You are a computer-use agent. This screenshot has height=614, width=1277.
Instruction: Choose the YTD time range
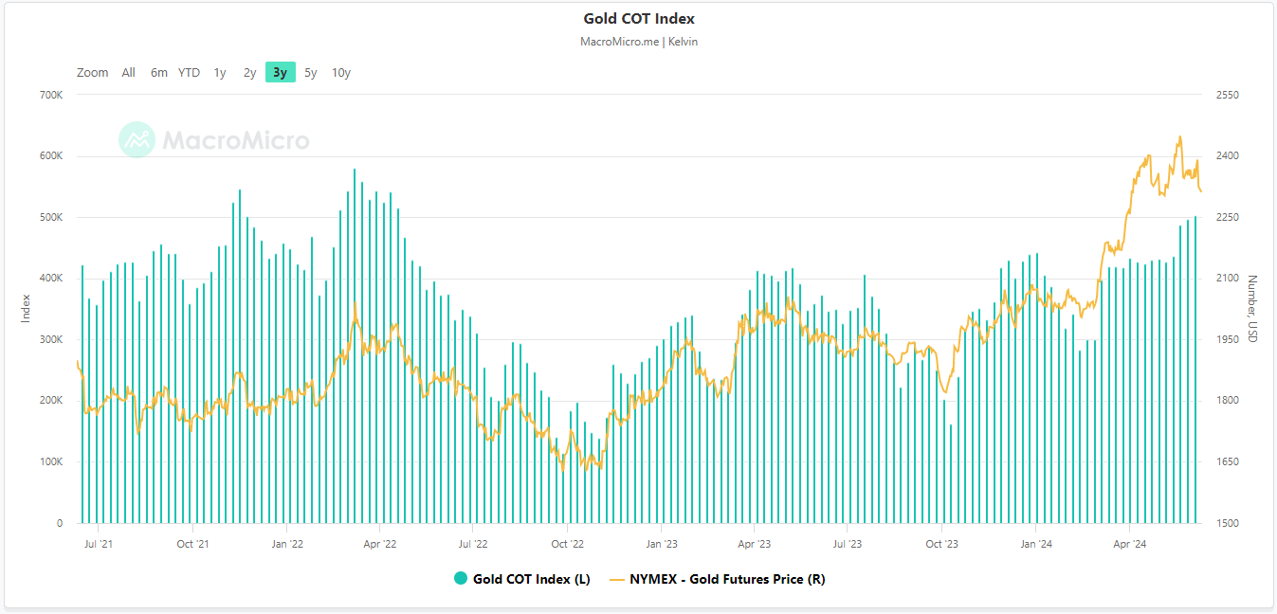tap(190, 73)
